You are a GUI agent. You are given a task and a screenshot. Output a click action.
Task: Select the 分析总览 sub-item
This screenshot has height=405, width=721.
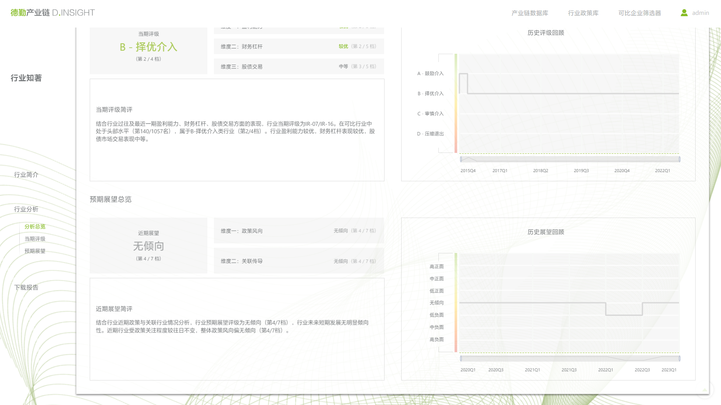click(x=35, y=227)
